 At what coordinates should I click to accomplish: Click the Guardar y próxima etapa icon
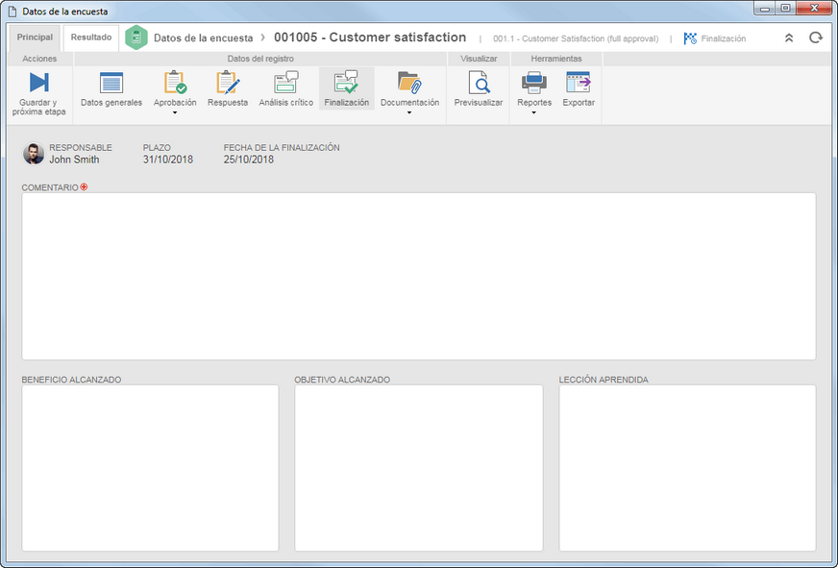tap(39, 83)
